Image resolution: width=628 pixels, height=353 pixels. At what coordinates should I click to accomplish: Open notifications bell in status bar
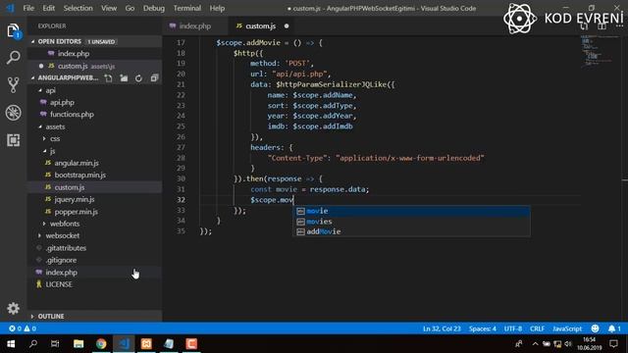tap(614, 328)
